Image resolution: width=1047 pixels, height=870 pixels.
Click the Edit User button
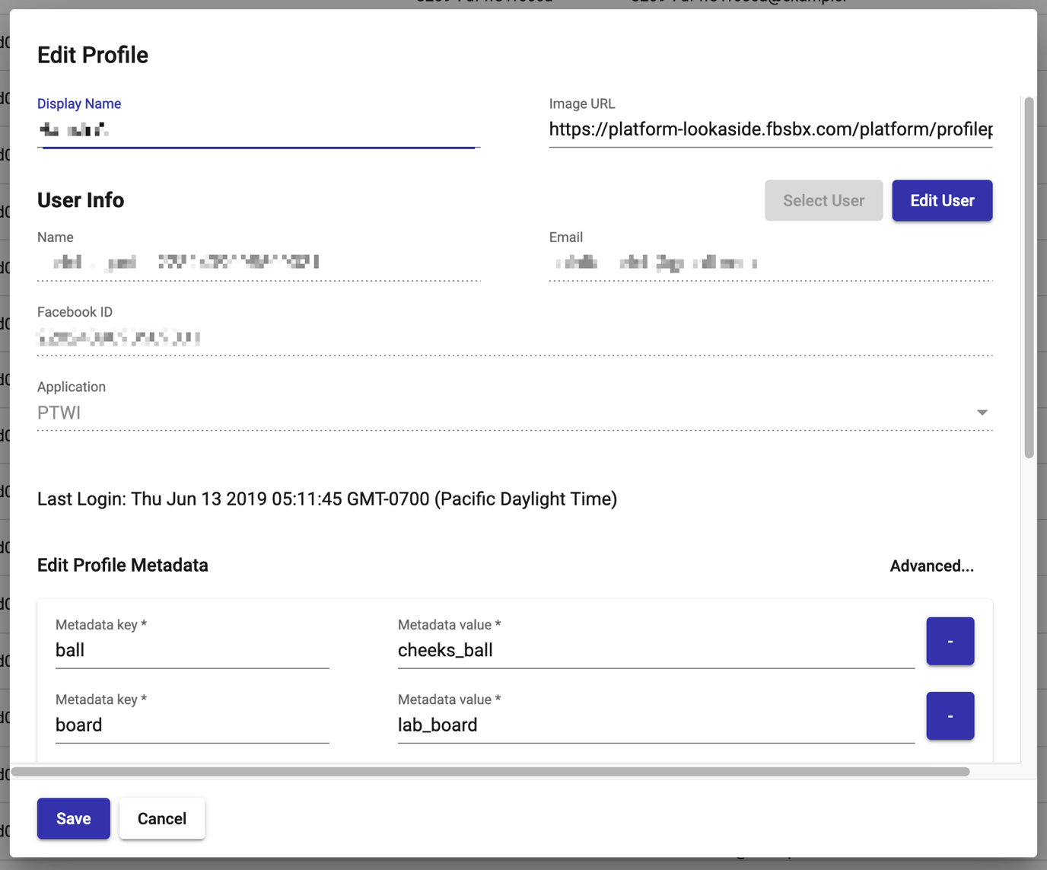pyautogui.click(x=942, y=200)
